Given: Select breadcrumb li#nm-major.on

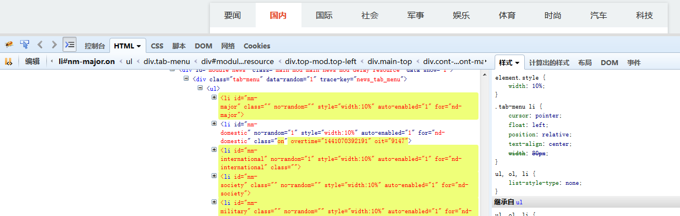Looking at the screenshot, I should click(x=87, y=62).
